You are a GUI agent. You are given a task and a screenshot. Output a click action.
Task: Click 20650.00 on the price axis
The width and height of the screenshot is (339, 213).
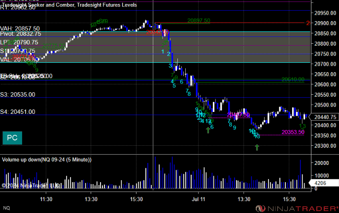pos(325,74)
